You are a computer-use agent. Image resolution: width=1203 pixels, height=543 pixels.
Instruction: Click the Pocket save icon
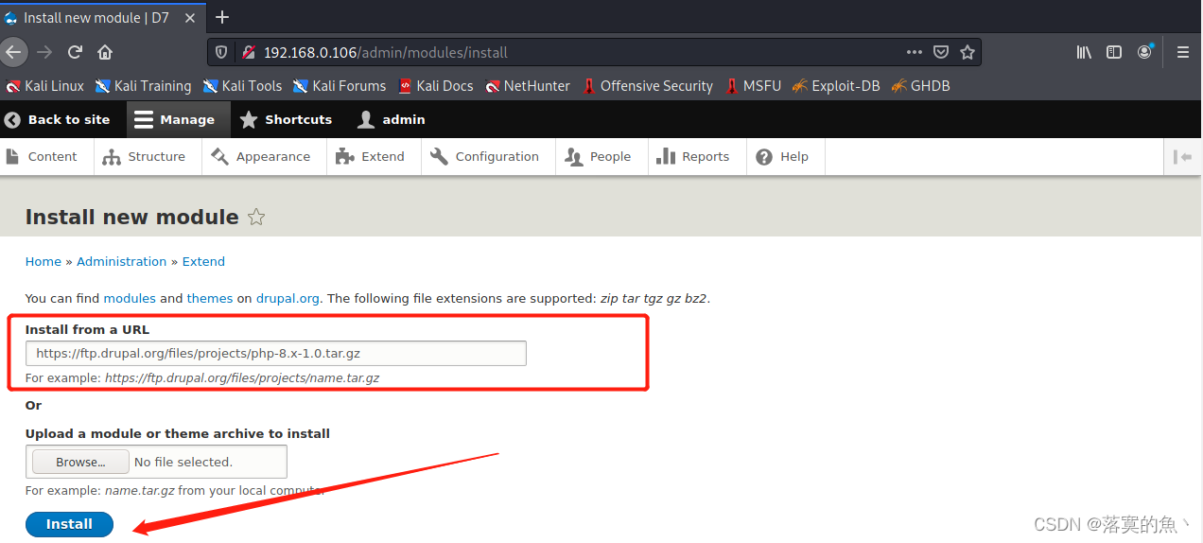pos(941,52)
